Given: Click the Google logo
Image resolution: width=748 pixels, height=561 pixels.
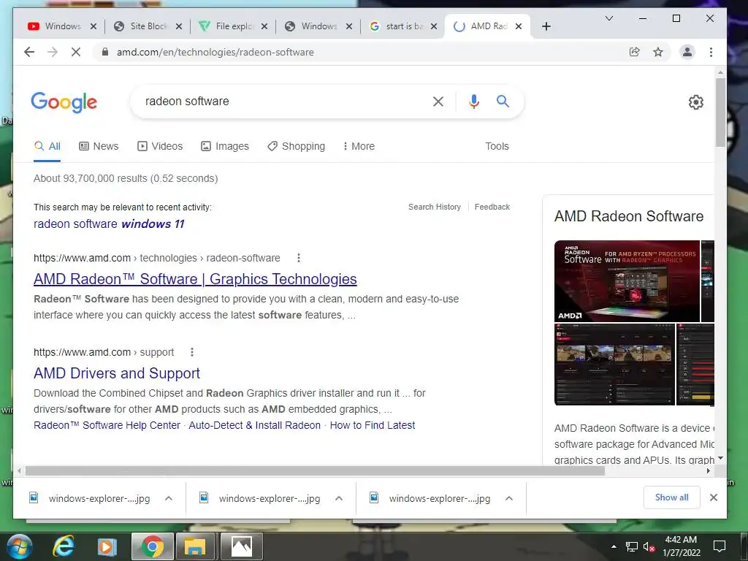Looking at the screenshot, I should 64,102.
